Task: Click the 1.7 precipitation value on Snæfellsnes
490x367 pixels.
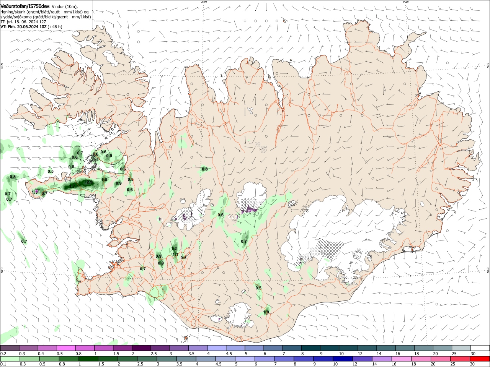Action: click(x=72, y=187)
